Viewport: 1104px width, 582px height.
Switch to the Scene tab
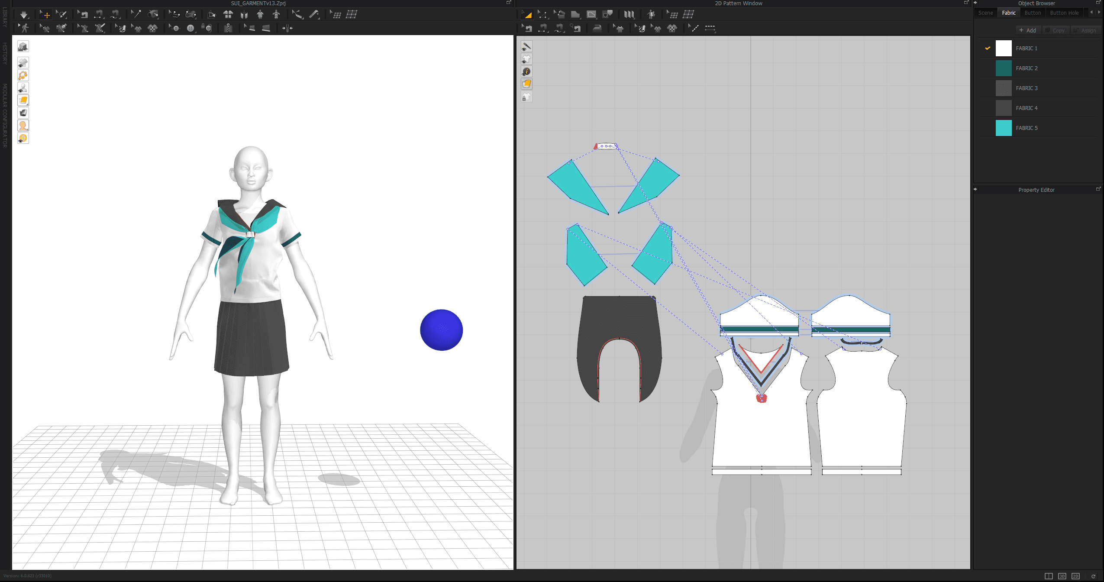[x=985, y=13]
